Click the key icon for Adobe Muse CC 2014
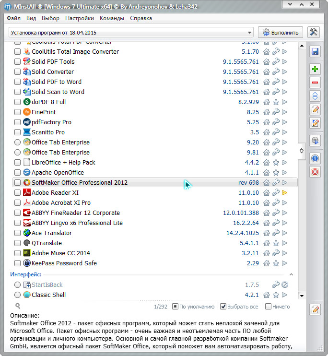Image resolution: width=328 pixels, height=356 pixels. 276,253
